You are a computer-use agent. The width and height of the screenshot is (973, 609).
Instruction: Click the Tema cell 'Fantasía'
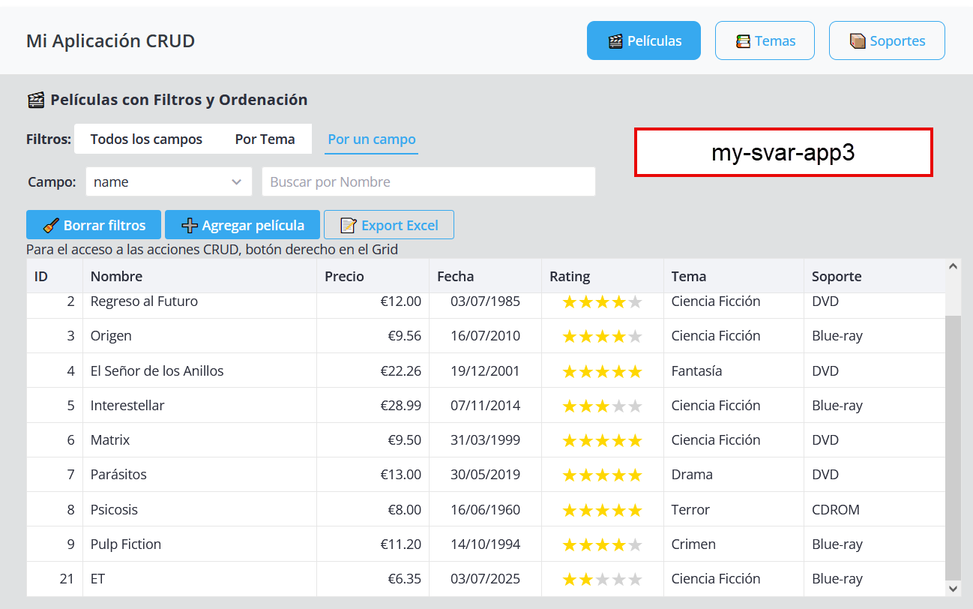pos(734,370)
